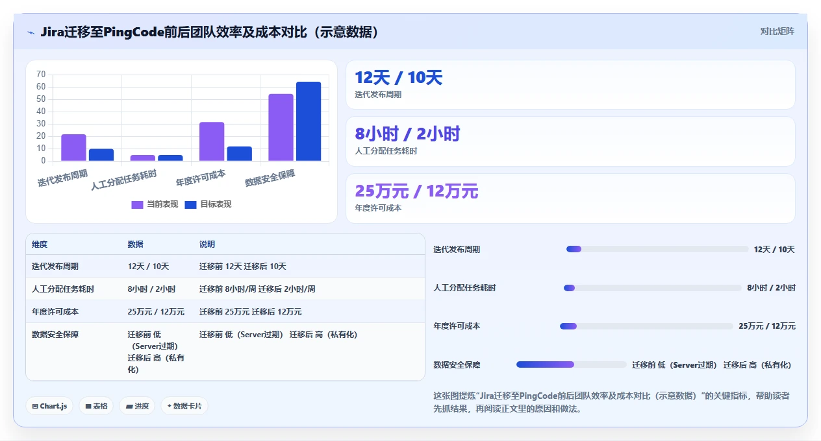This screenshot has height=441, width=821.
Task: Click the Chart.js tag
Action: pyautogui.click(x=49, y=406)
